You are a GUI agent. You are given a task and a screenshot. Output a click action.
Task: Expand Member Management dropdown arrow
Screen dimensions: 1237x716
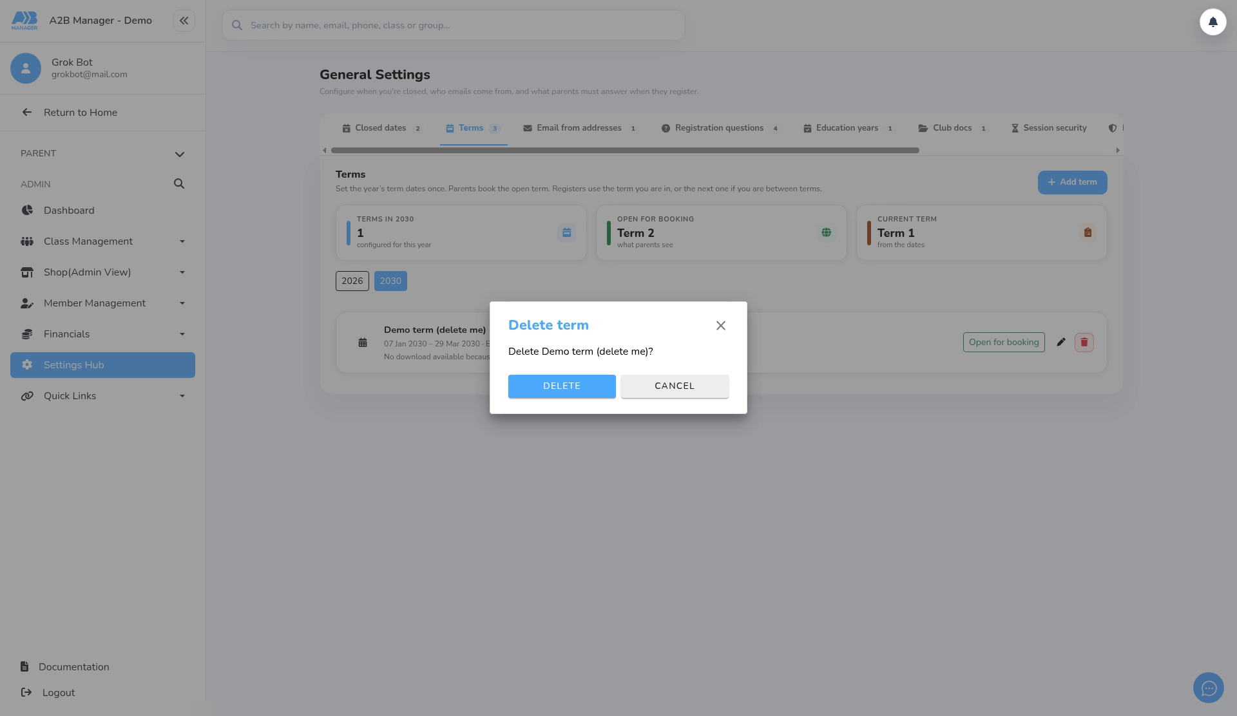click(182, 303)
